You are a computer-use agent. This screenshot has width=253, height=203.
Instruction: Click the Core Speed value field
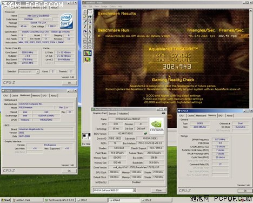click(x=28, y=53)
